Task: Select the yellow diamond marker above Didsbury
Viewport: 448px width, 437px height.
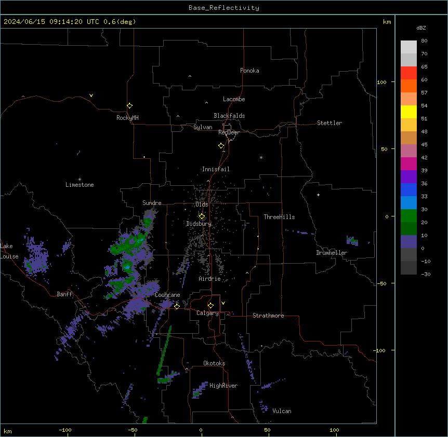Action: 202,216
